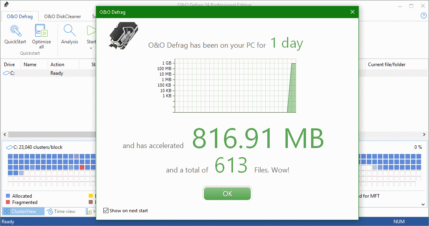Click the NUM status bar indicator

(x=399, y=222)
